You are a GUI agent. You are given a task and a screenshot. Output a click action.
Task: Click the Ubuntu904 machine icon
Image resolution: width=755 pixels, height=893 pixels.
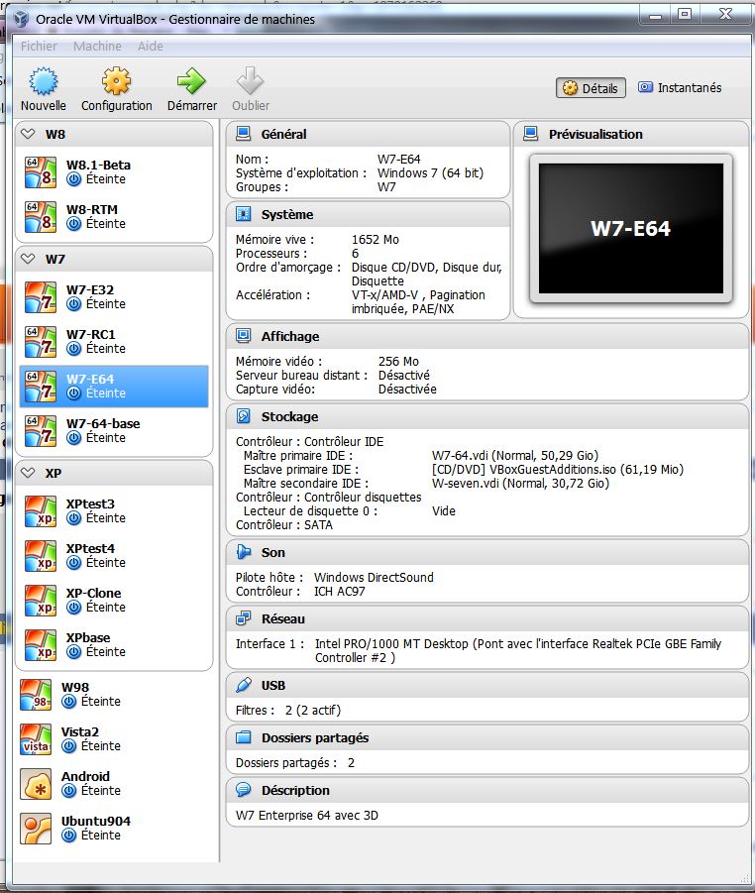pyautogui.click(x=36, y=828)
